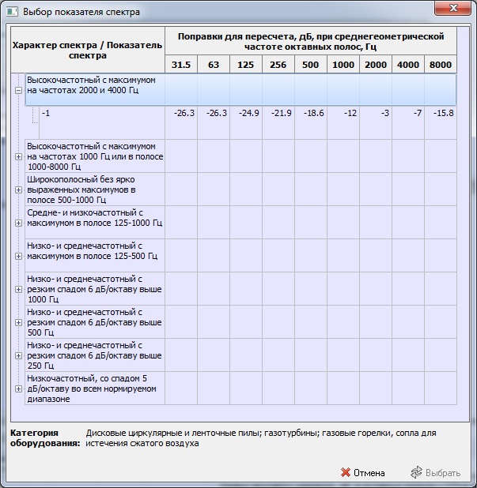Click the 31.5 frequency column header
The height and width of the screenshot is (488, 477).
pyautogui.click(x=181, y=65)
